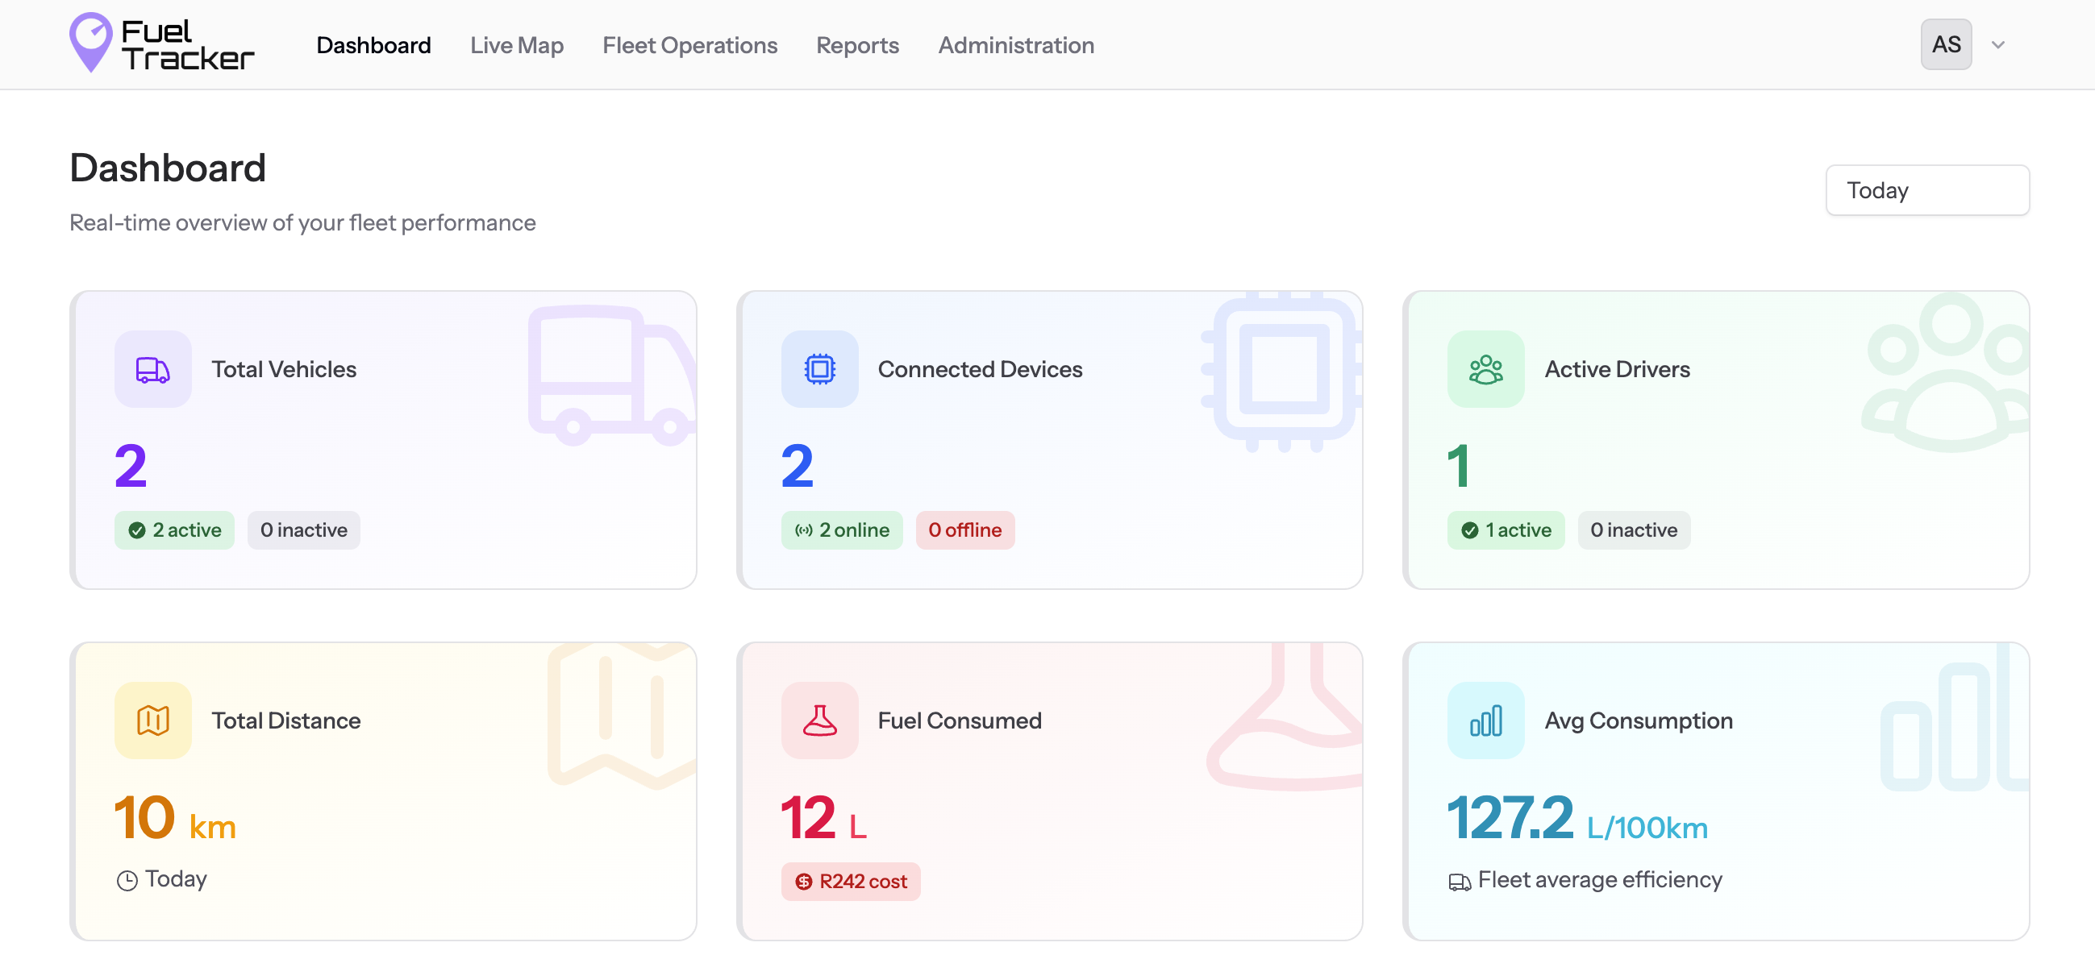Click the 0 offline devices badge
The image size is (2095, 980).
(964, 530)
